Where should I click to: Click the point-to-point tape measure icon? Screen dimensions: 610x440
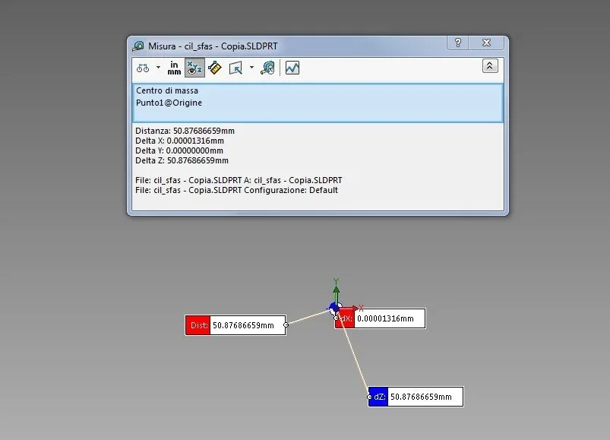pos(215,68)
